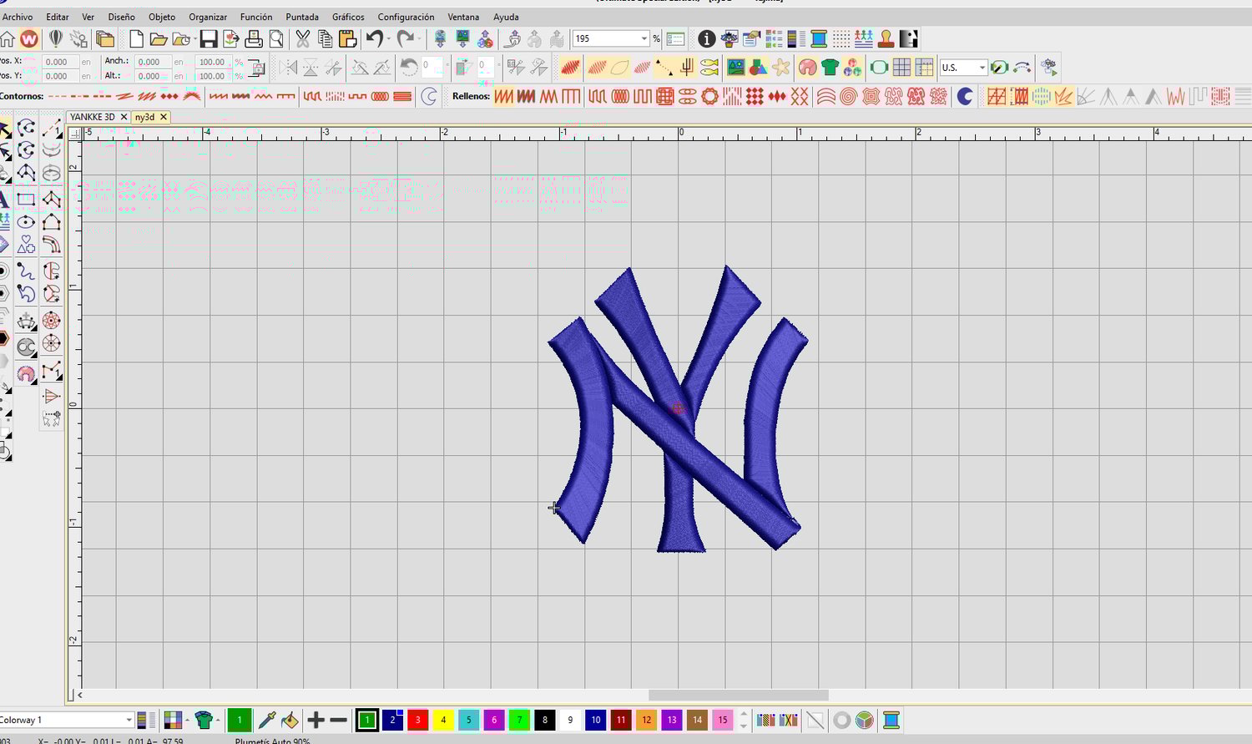Select color swatch 8 black
The image size is (1252, 744).
545,720
